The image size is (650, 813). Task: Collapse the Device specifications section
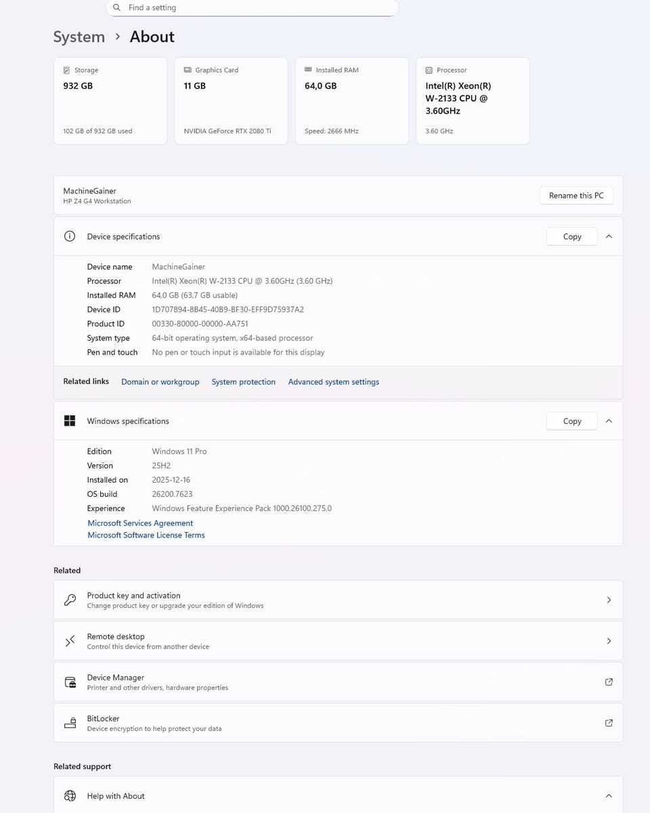tap(609, 236)
